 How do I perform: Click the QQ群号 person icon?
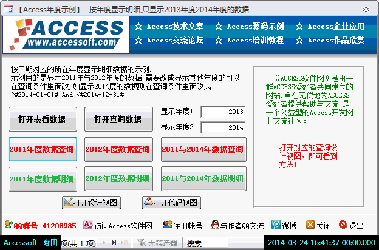(x=9, y=225)
